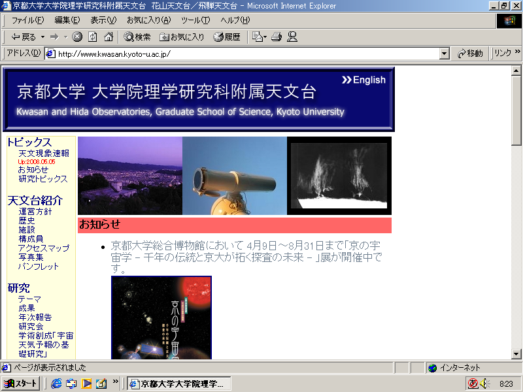
Task: Click the scrollbar up arrow
Action: click(516, 71)
